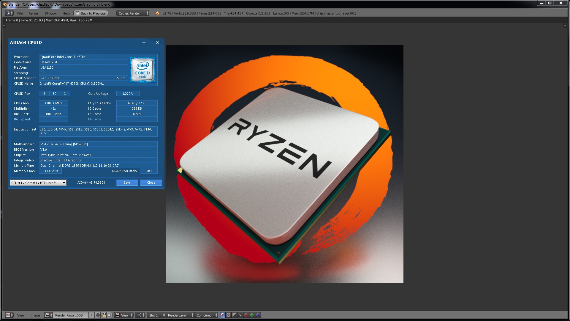Close AIDA64 CPUID with the X icon
Screen dimensions: 570x321
pyautogui.click(x=158, y=43)
